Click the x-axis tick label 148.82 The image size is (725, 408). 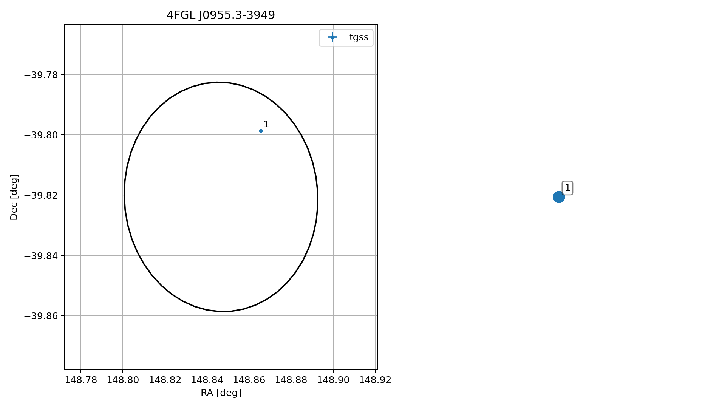coord(165,380)
